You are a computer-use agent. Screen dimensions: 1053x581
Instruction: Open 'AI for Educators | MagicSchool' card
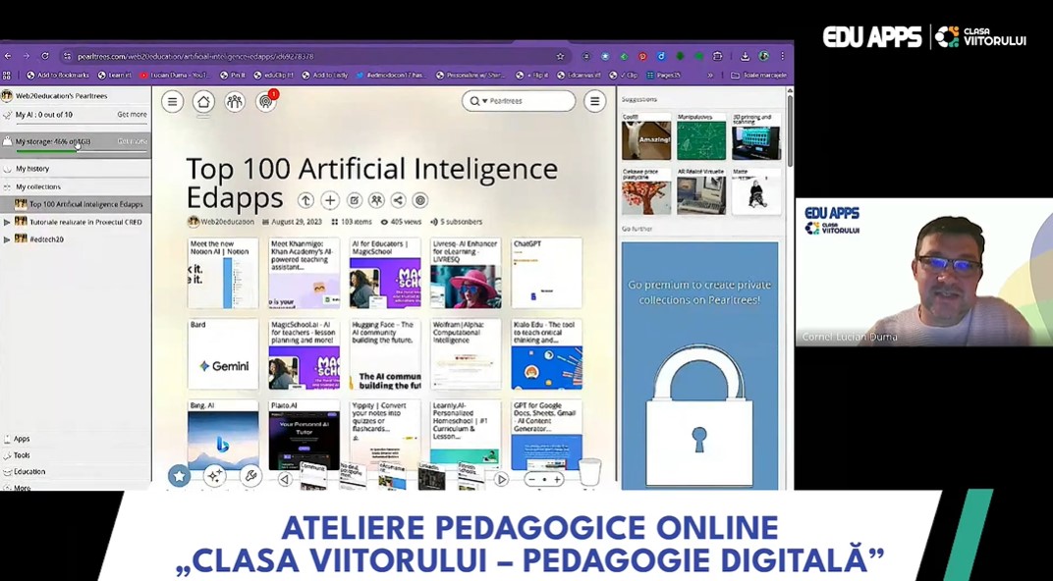pos(385,273)
